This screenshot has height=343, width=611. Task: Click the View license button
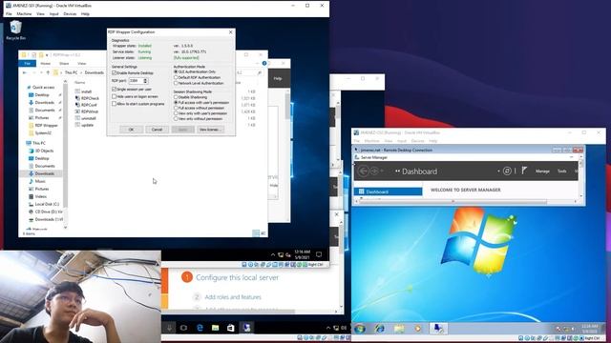click(x=210, y=130)
